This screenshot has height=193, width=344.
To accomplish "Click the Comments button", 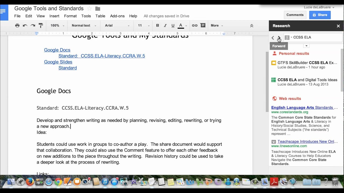I will click(x=295, y=15).
